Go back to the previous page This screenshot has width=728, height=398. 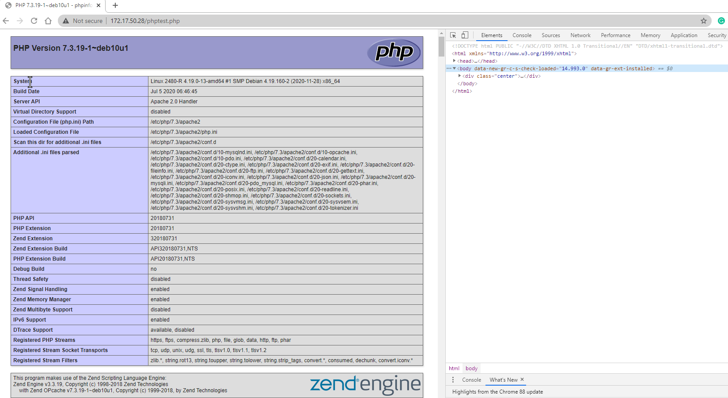point(6,21)
